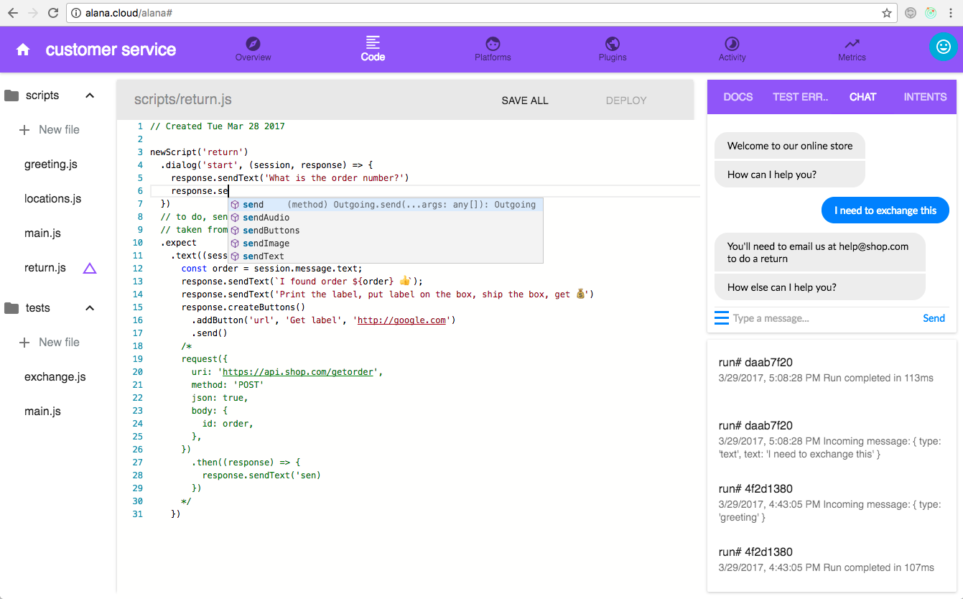Viewport: 963px width, 599px height.
Task: Open the Platforms face icon
Action: [493, 43]
